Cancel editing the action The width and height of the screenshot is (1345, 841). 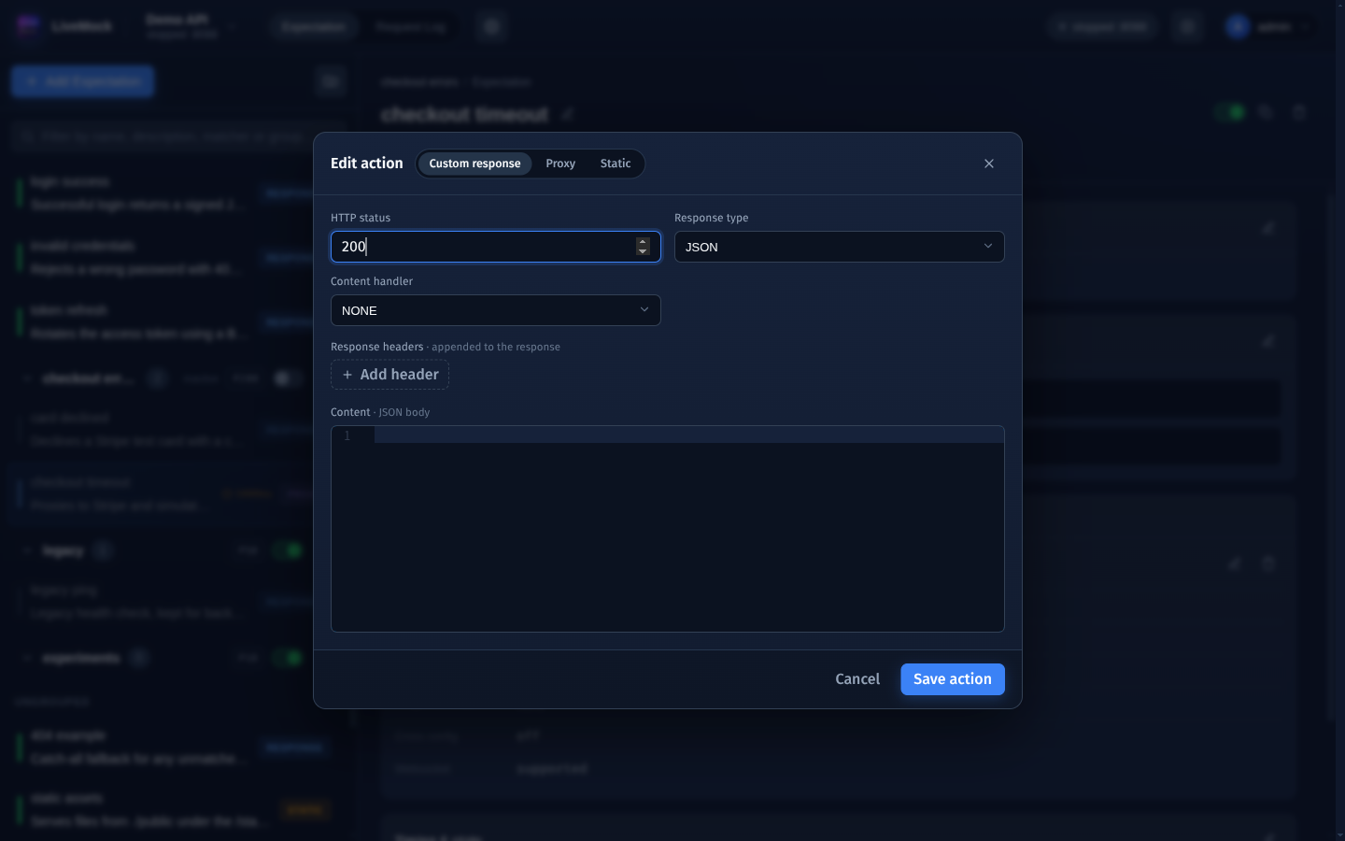tap(857, 679)
